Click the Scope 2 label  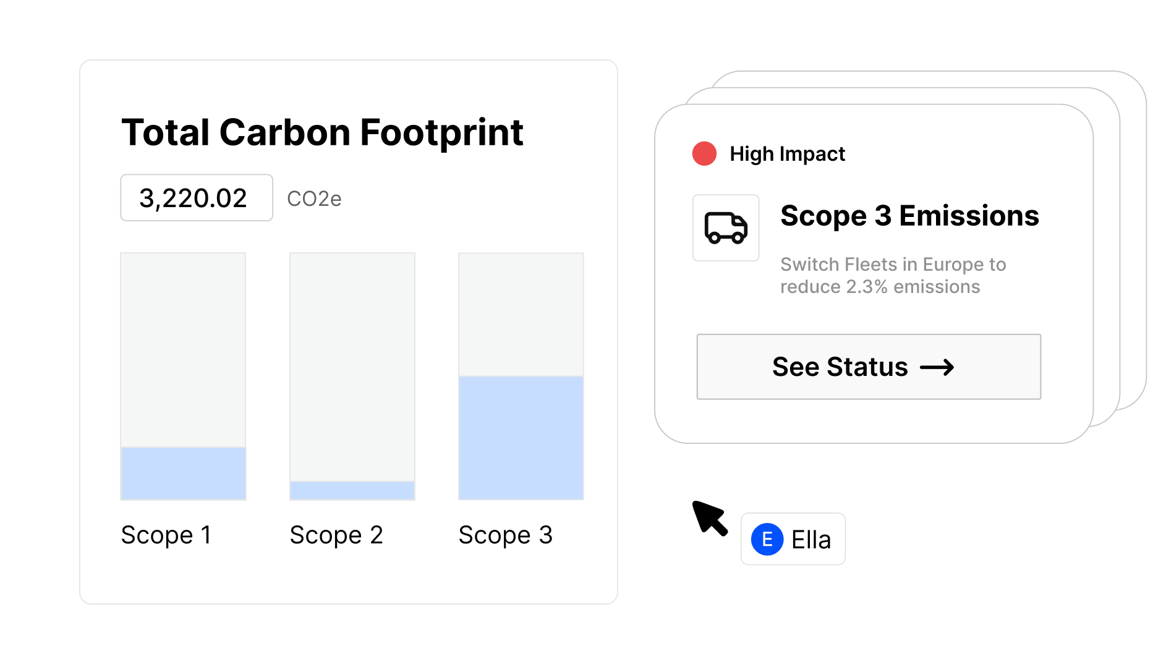(x=336, y=535)
